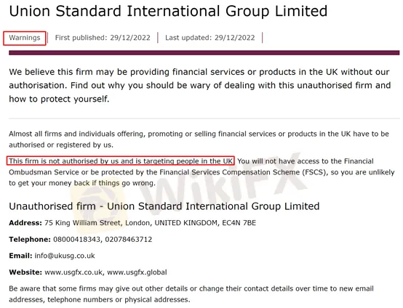Image resolution: width=403 pixels, height=308 pixels.
Task: Click the dark purple divider bar
Action: pyautogui.click(x=204, y=52)
